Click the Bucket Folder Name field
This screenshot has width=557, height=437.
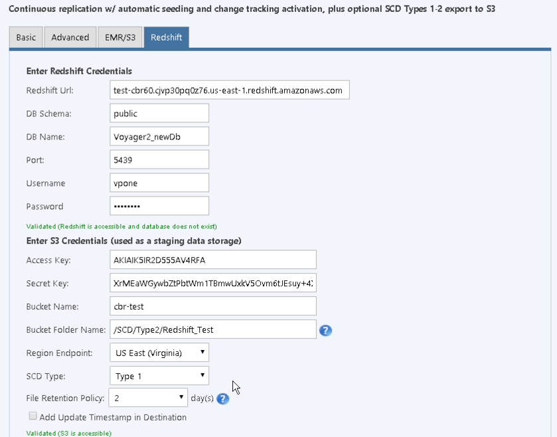212,329
